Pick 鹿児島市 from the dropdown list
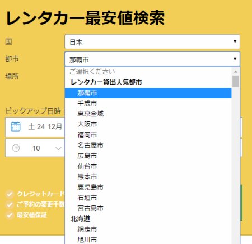 pos(148,187)
